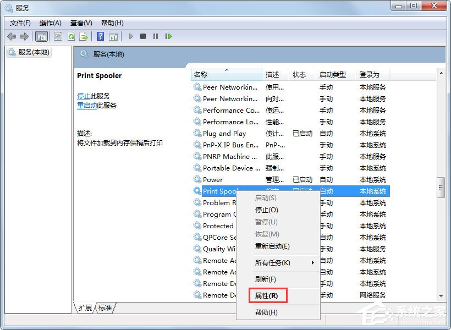Viewport: 451px width, 330px height.
Task: Select 服务(本地) in the left tree
Action: [x=33, y=52]
